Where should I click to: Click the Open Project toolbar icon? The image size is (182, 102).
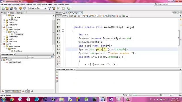(x=11, y=8)
